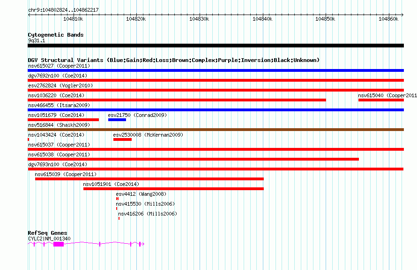Viewport: 417px width, 270px height.
Task: Open nsv415530 (Mills2006) variant label
Action: coord(145,204)
